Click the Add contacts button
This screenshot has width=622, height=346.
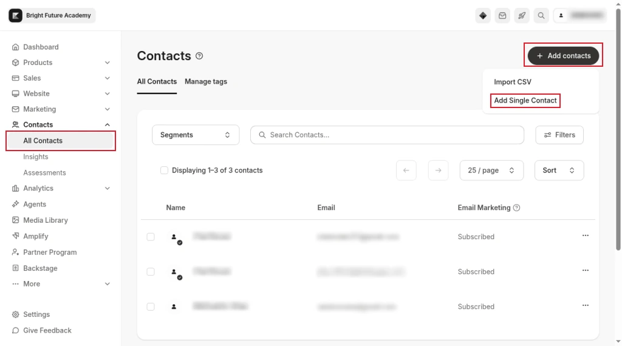[x=563, y=56]
